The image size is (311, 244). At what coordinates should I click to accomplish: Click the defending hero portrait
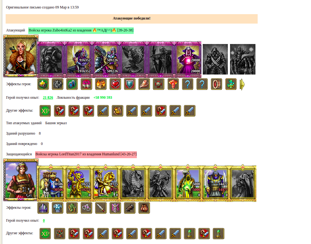point(21,180)
